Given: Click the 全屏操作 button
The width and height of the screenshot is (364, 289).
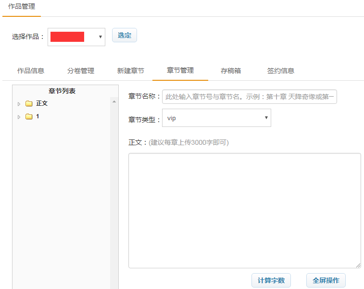Looking at the screenshot, I should tap(326, 280).
